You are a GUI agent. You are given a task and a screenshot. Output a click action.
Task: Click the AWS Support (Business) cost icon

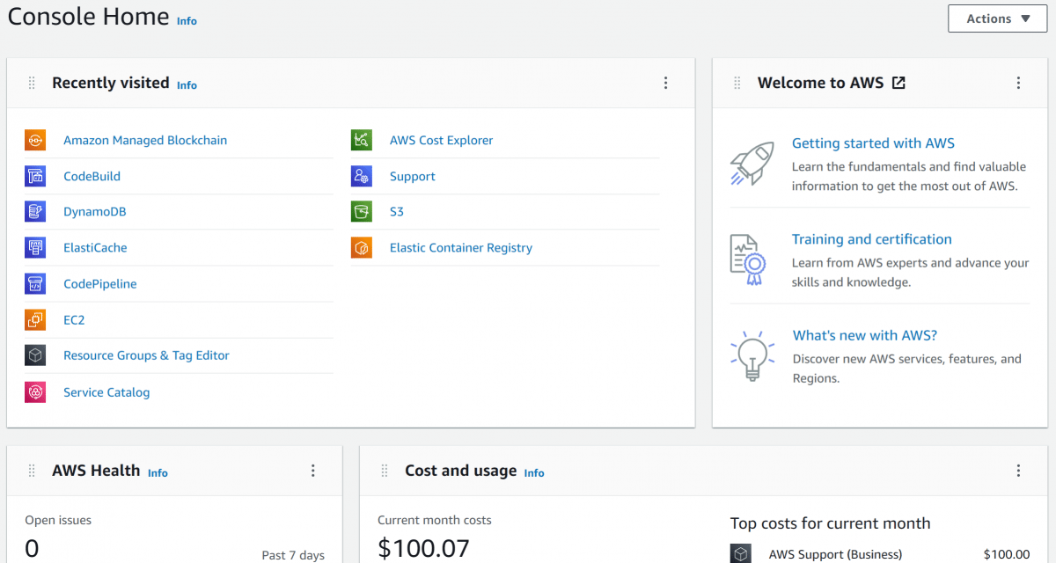pyautogui.click(x=741, y=554)
